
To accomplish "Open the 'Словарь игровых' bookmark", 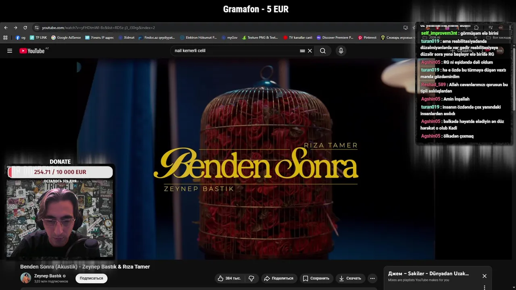I will (x=398, y=37).
